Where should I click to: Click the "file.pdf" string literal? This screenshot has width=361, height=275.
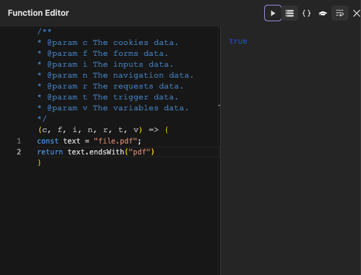coord(115,141)
